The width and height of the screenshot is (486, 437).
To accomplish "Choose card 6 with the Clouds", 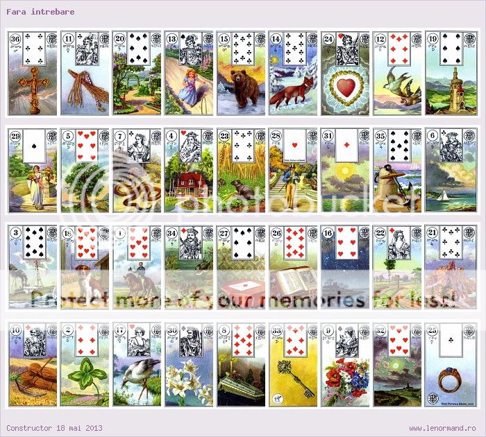I will (451, 170).
